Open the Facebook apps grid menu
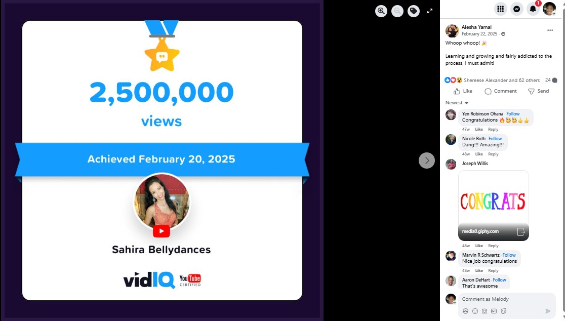 pos(501,9)
